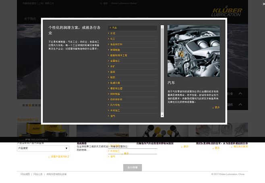Expand the 部件 panel chevron on right
The image size is (265, 183).
pyautogui.click(x=240, y=105)
